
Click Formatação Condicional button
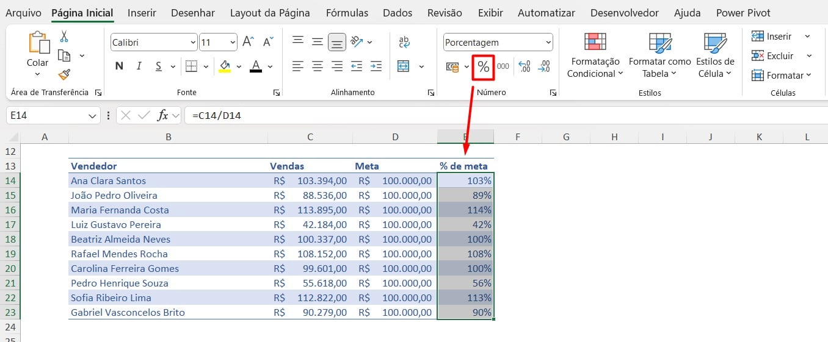pos(595,55)
